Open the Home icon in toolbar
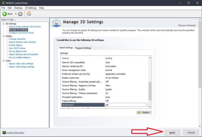Image resolution: width=202 pixels, height=137 pixels. tap(29, 14)
